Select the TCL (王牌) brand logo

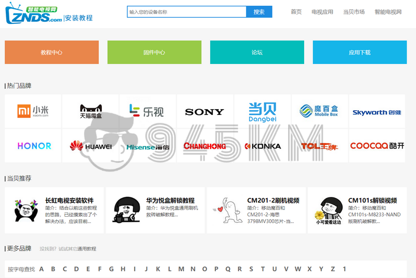point(320,145)
